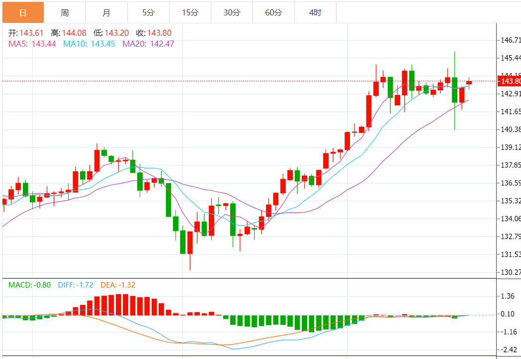Click the lowest red candlestick near 130.27
521x359 pixels.
[190, 242]
